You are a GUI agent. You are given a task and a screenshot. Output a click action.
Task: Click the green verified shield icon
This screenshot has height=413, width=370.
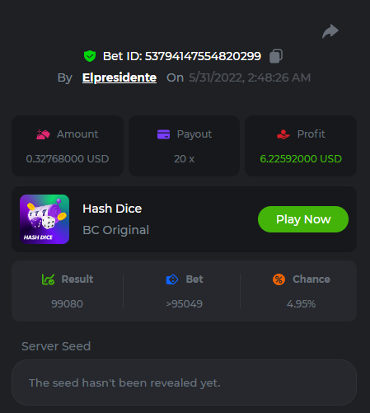click(90, 56)
